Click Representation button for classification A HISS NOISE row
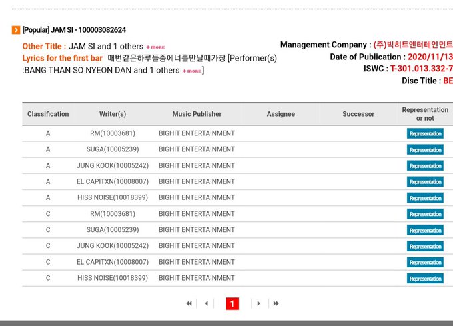The height and width of the screenshot is (326, 453). tap(425, 198)
